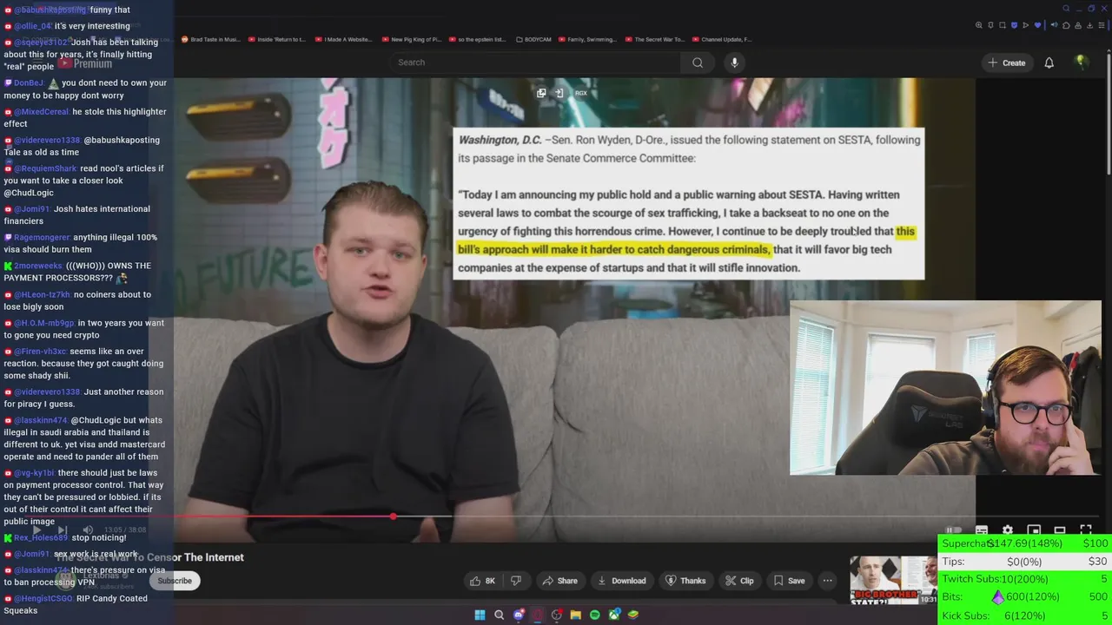Focus the YouTube search field
The image size is (1112, 625).
click(534, 62)
